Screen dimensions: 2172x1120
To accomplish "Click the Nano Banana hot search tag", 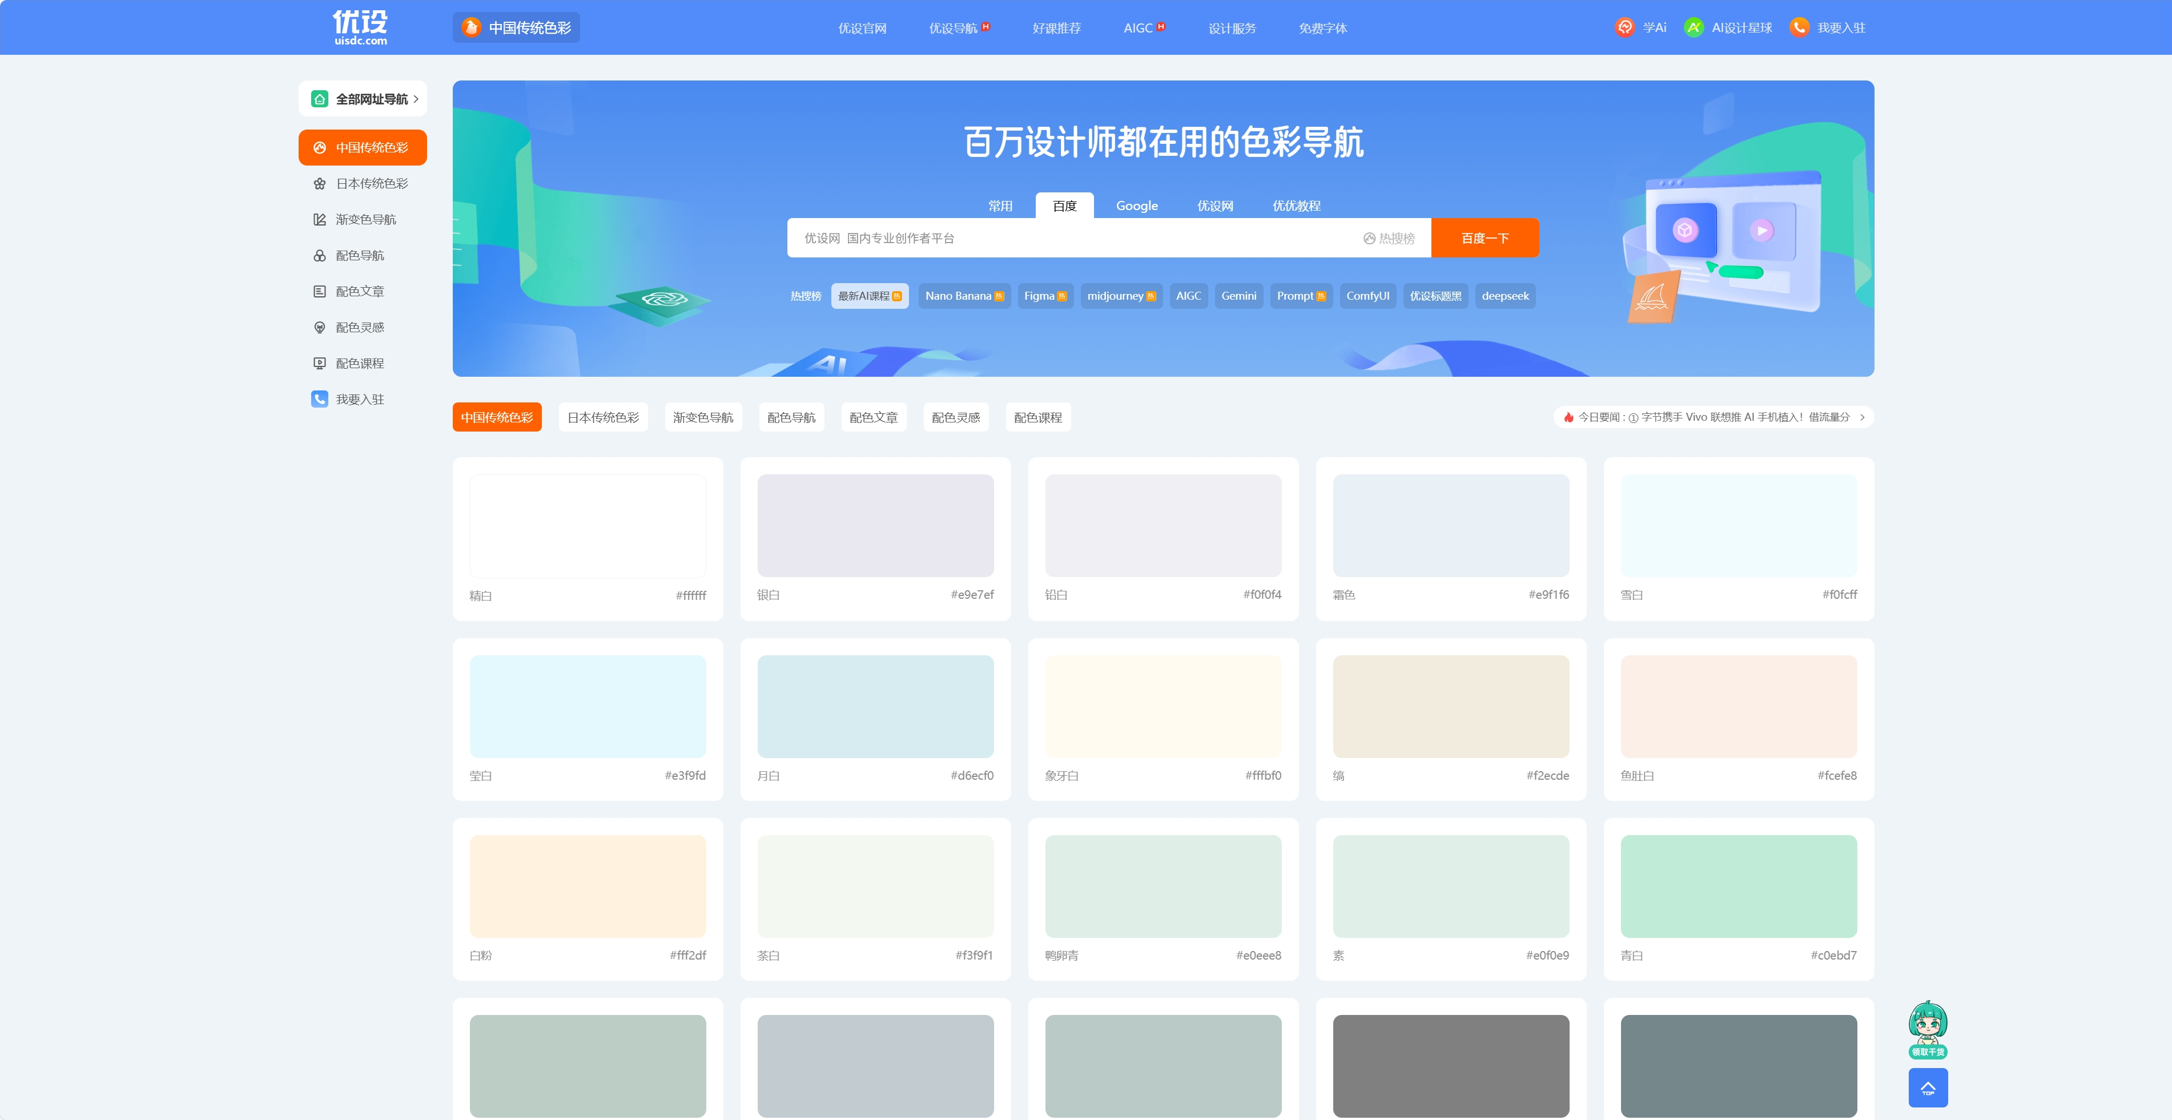I will tap(964, 296).
